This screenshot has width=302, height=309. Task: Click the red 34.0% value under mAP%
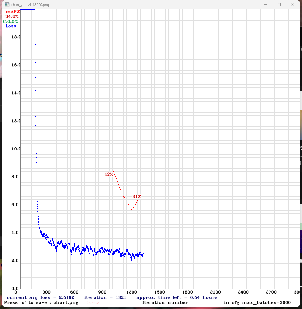[12, 16]
